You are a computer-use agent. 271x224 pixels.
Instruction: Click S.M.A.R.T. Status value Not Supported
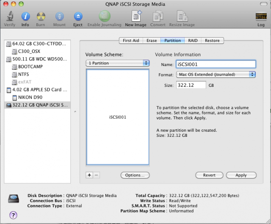[183, 206]
